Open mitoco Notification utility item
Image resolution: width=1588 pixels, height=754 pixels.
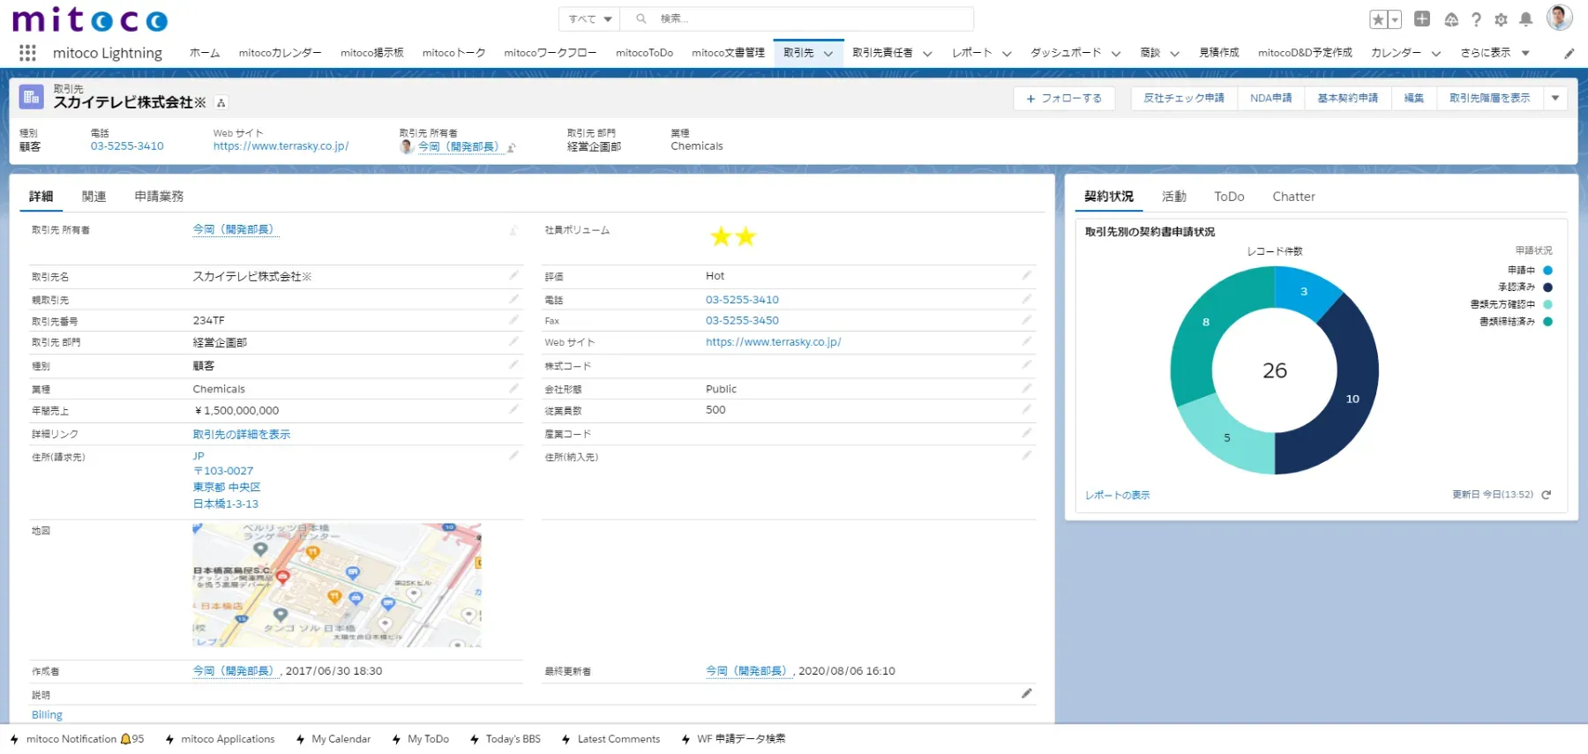click(77, 739)
